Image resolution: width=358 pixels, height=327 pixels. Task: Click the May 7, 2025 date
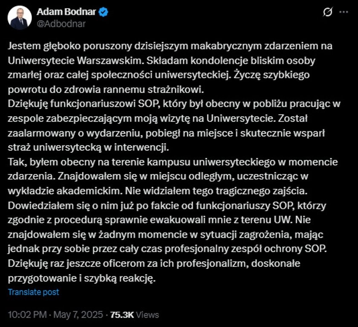pyautogui.click(x=78, y=315)
